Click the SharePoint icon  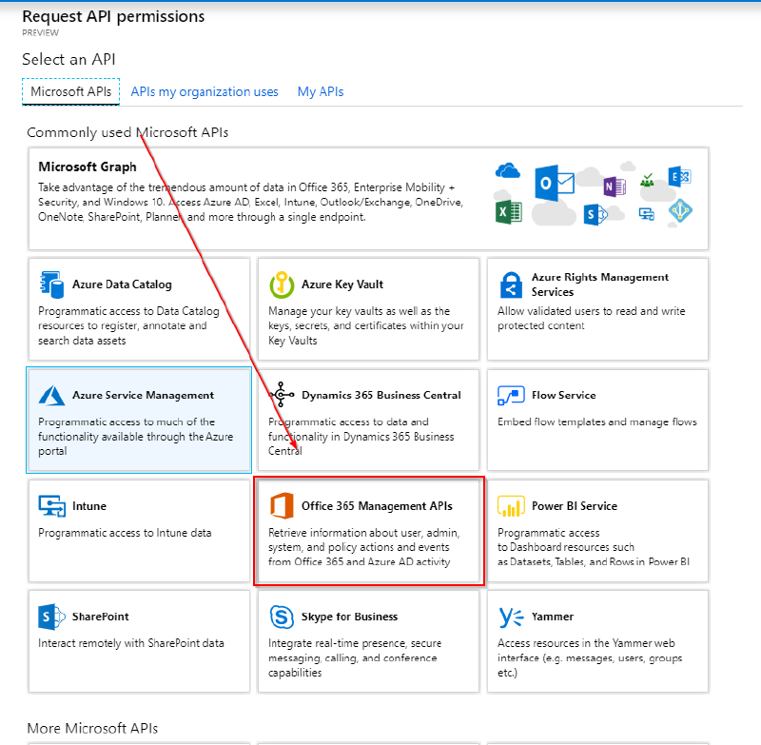(51, 617)
